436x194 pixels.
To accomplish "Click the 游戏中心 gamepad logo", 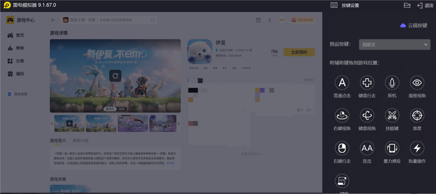I will tap(10, 20).
